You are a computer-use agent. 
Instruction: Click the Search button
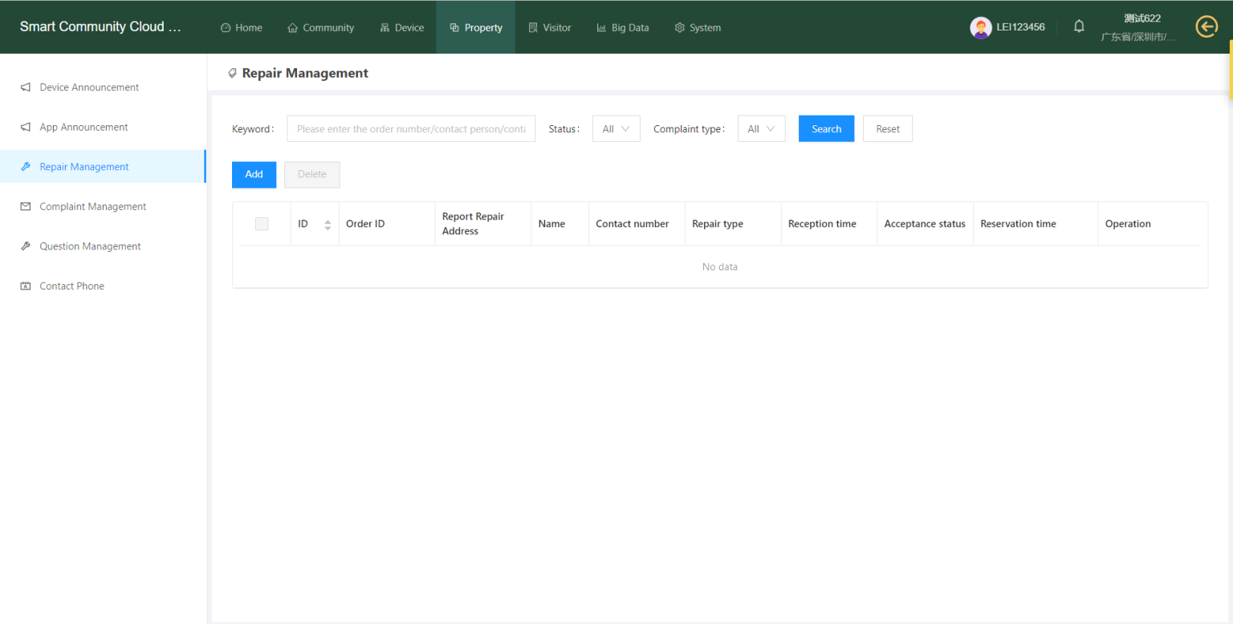(x=826, y=128)
